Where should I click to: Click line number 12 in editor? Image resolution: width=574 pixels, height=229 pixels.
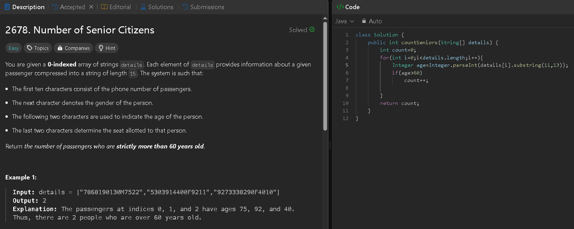(346, 119)
